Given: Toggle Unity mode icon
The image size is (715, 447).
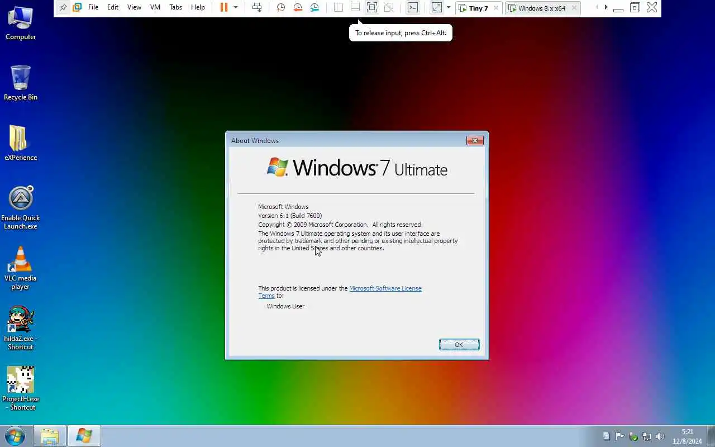Looking at the screenshot, I should (389, 7).
